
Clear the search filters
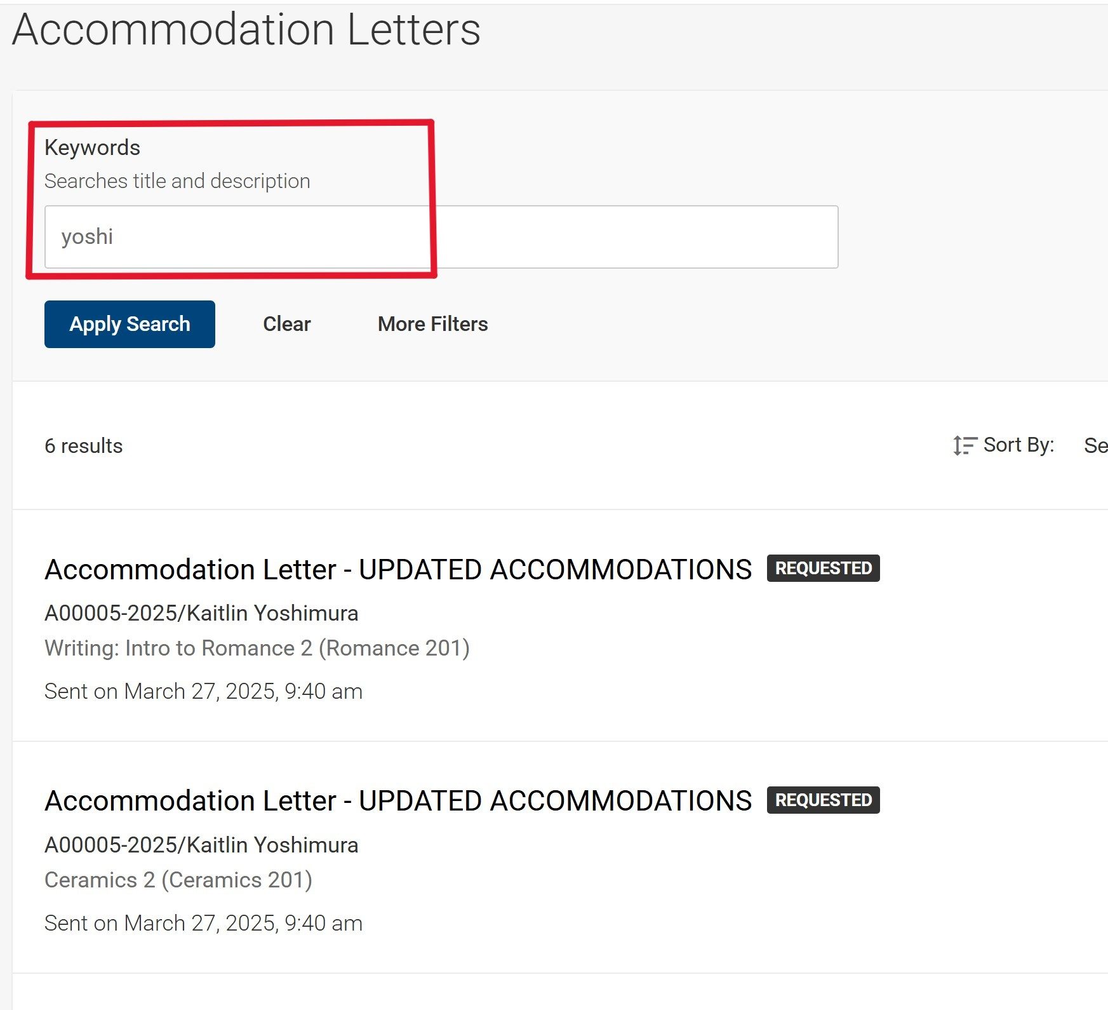point(286,324)
